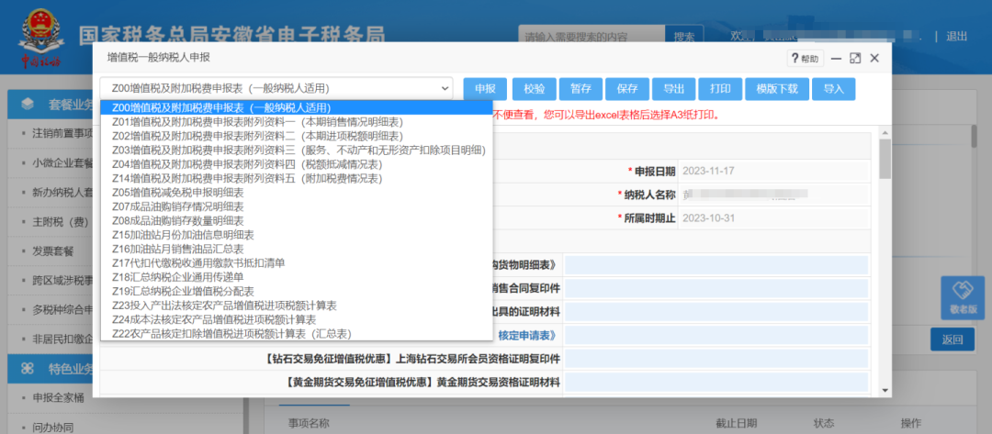Click the 搜索 search button in header
The height and width of the screenshot is (434, 992).
[x=684, y=37]
